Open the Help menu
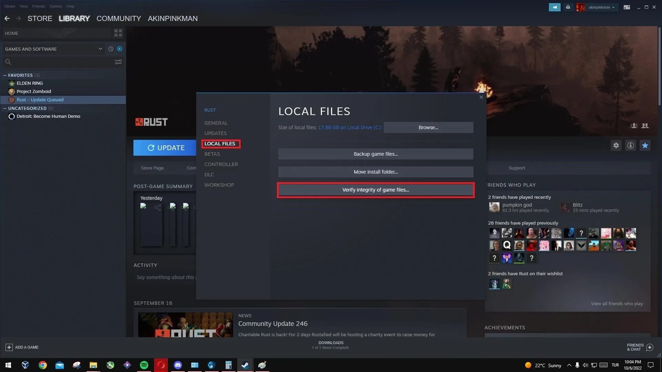The height and width of the screenshot is (372, 662). point(70,6)
